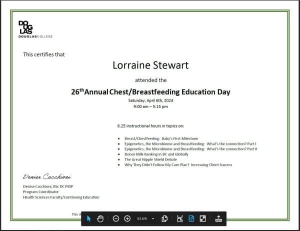This screenshot has height=231, width=300.
Task: Click the Denise Cacchioni handwritten signature
Action: 47,177
